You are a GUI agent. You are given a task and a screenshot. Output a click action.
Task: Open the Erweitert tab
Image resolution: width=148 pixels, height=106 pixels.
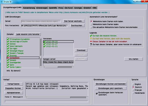click(x=87, y=8)
